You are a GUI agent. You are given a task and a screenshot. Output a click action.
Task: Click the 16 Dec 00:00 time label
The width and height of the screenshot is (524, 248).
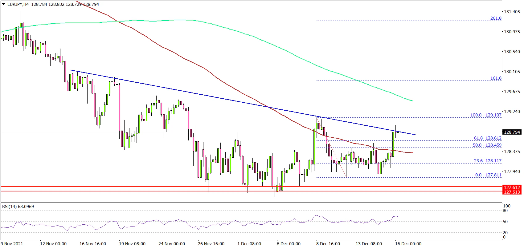408,244
